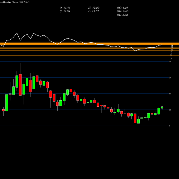Click the close value C: 11.94
179x179 pixels.
pyautogui.click(x=65, y=11)
